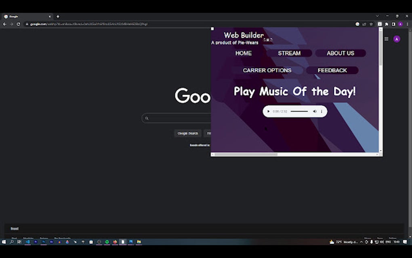
Task: Mute the audio player volume
Action: pyautogui.click(x=315, y=111)
